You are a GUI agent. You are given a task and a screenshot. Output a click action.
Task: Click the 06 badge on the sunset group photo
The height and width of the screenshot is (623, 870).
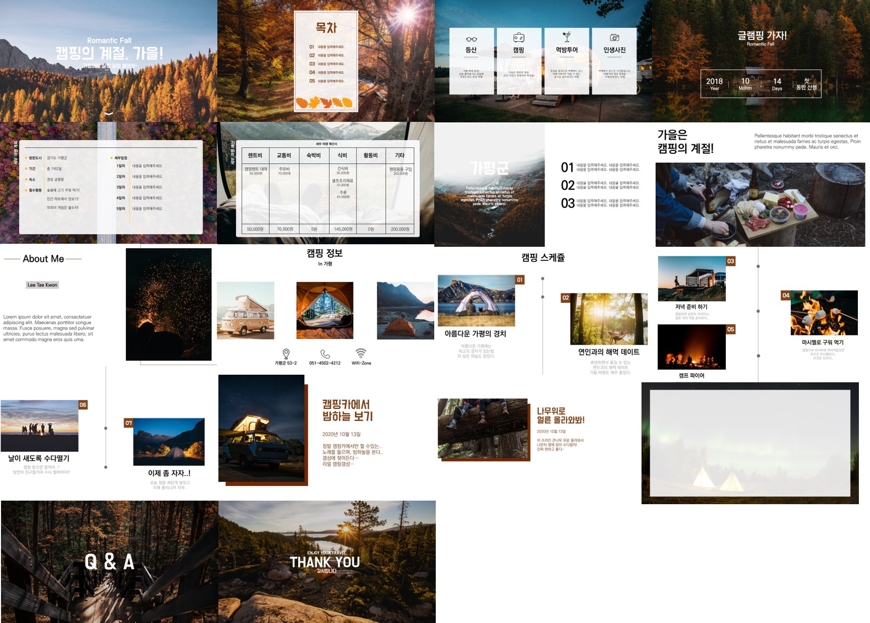[x=83, y=405]
